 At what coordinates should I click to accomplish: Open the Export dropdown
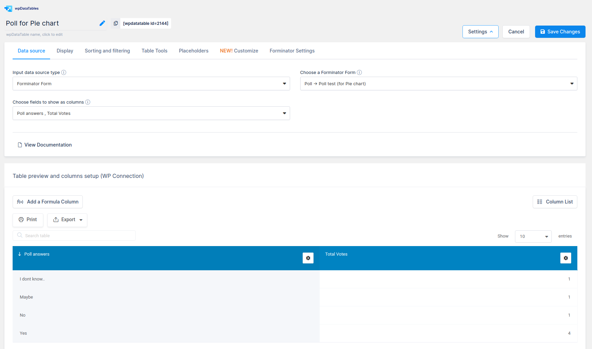tap(67, 220)
